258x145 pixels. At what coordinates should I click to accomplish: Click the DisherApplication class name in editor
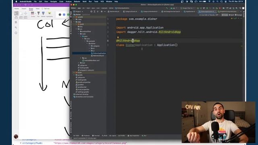pos(139,45)
